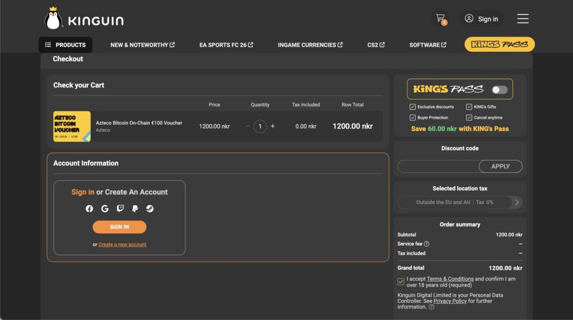Focus the Discount code input field
This screenshot has height=320, width=573.
pos(438,166)
